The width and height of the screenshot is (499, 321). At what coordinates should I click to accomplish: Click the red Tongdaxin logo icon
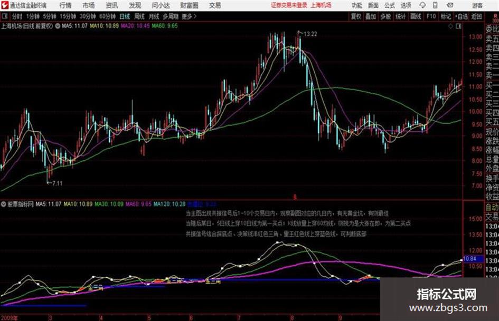4,5
